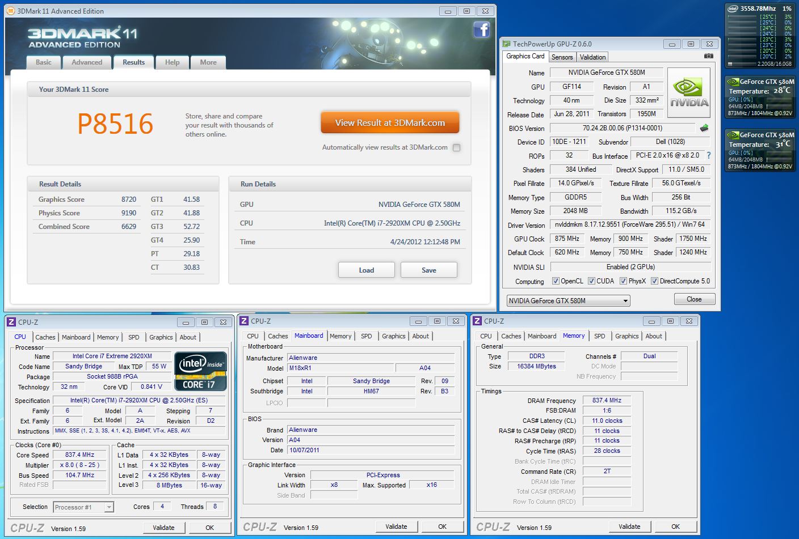Open the GeForce GTX 580M GPU selector dropdown
Viewport: 799px width, 539px height.
(568, 301)
